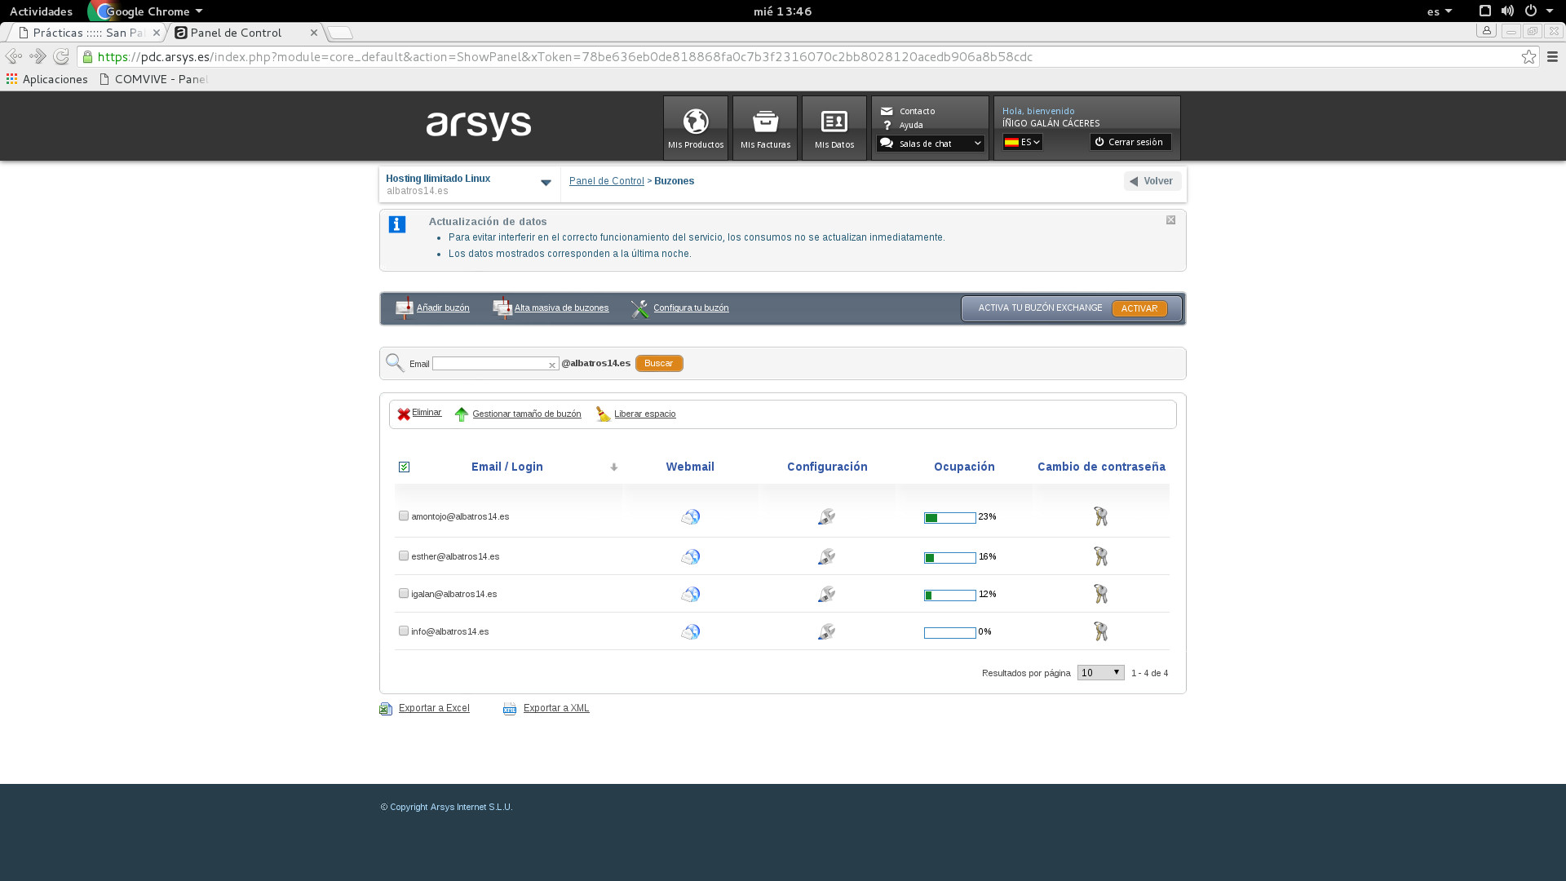Open webmail for amontojo@albatros14.es
Image resolution: width=1566 pixels, height=881 pixels.
[690, 517]
